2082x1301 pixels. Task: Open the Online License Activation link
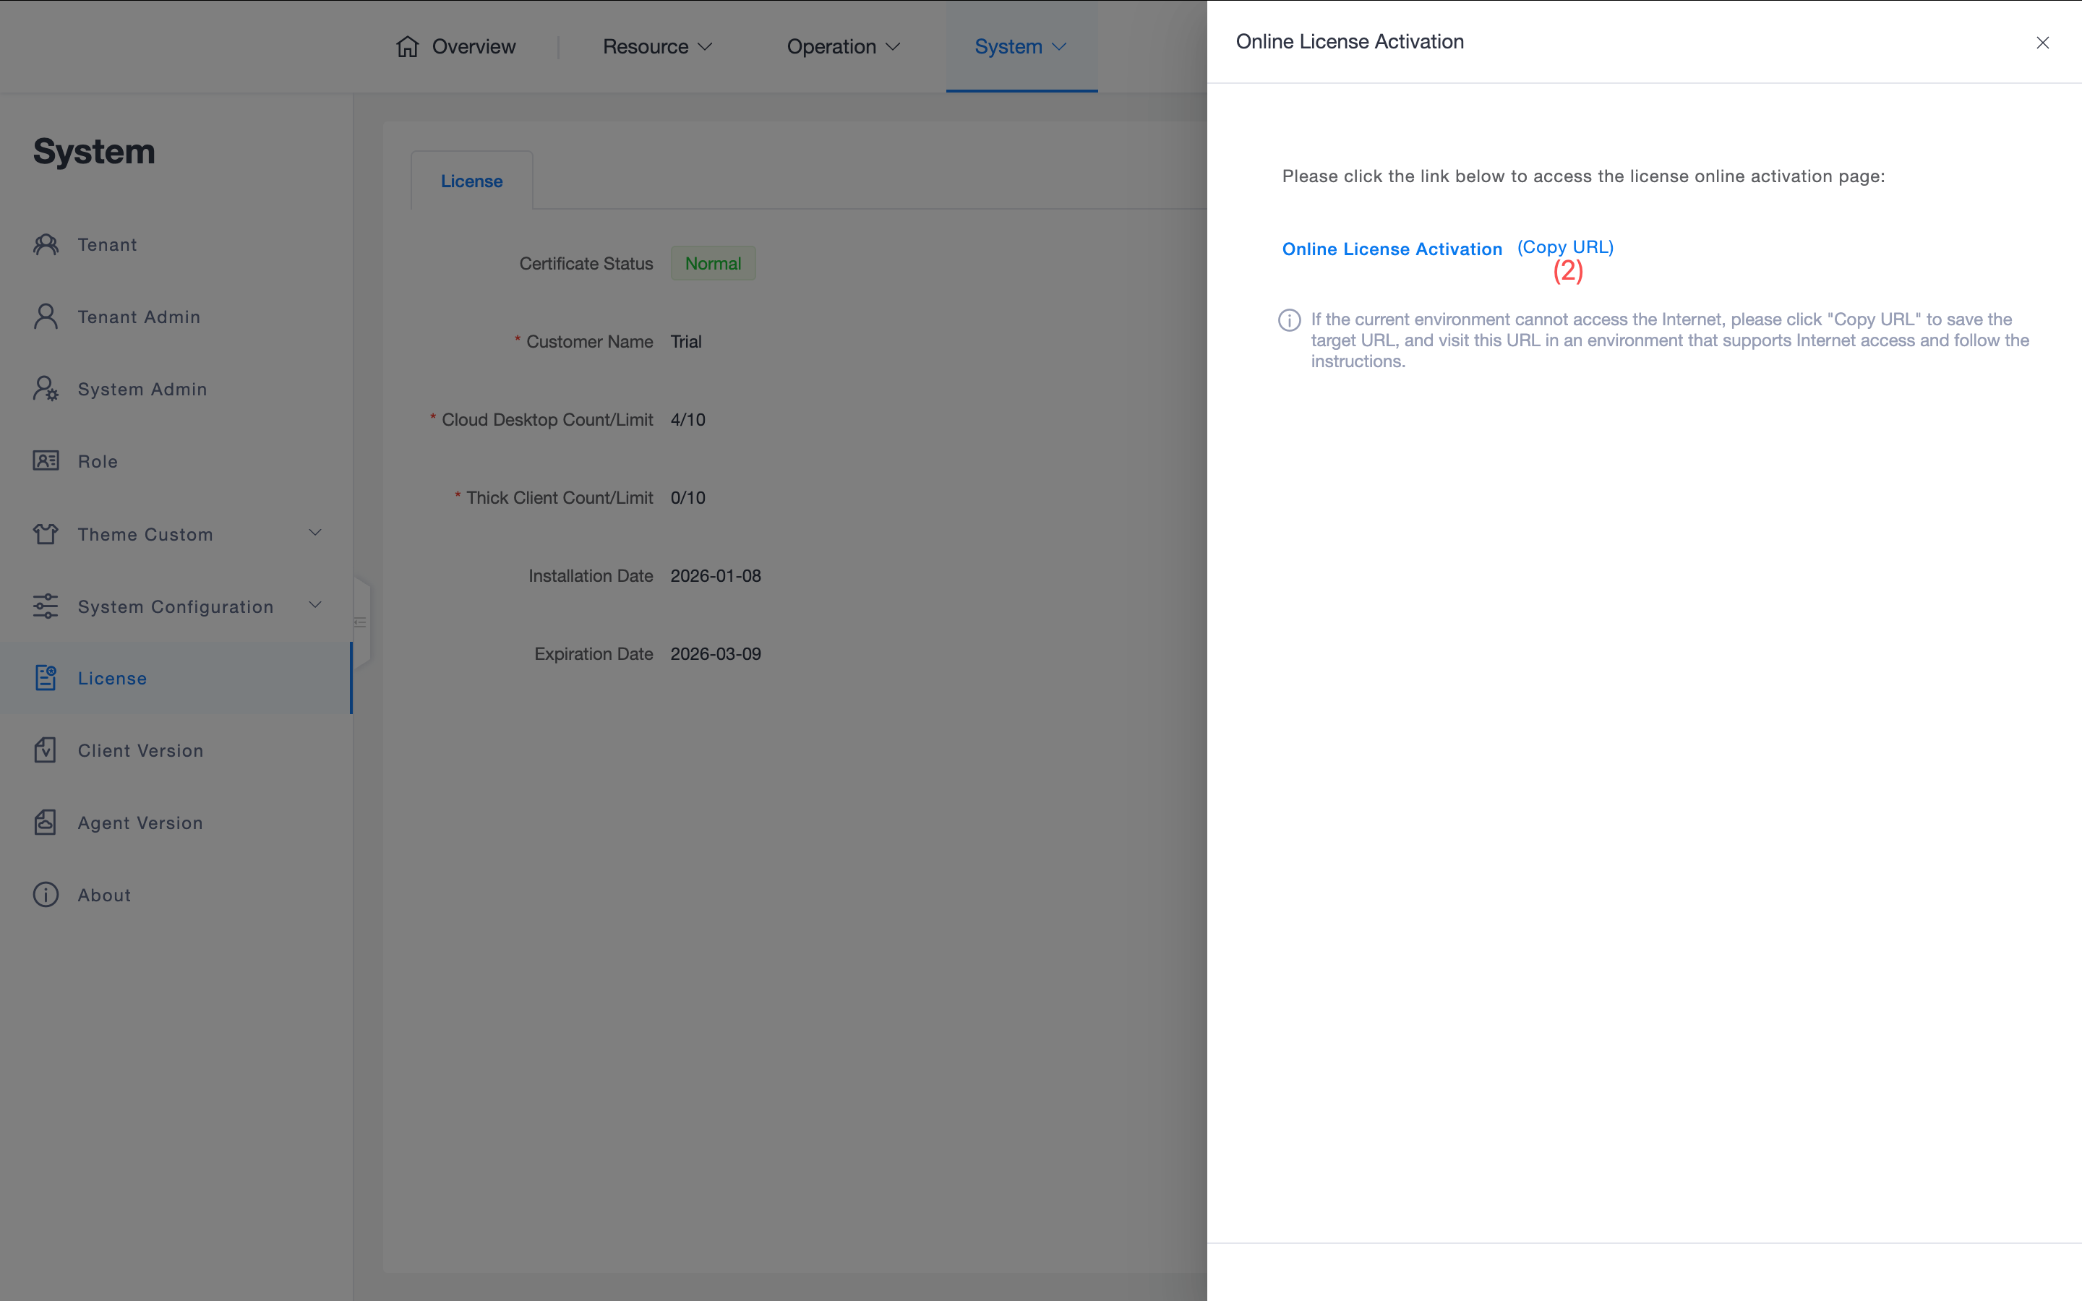tap(1391, 249)
